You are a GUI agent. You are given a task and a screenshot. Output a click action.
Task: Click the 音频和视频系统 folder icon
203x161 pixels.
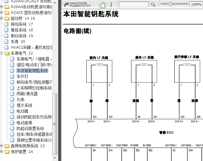(7, 146)
